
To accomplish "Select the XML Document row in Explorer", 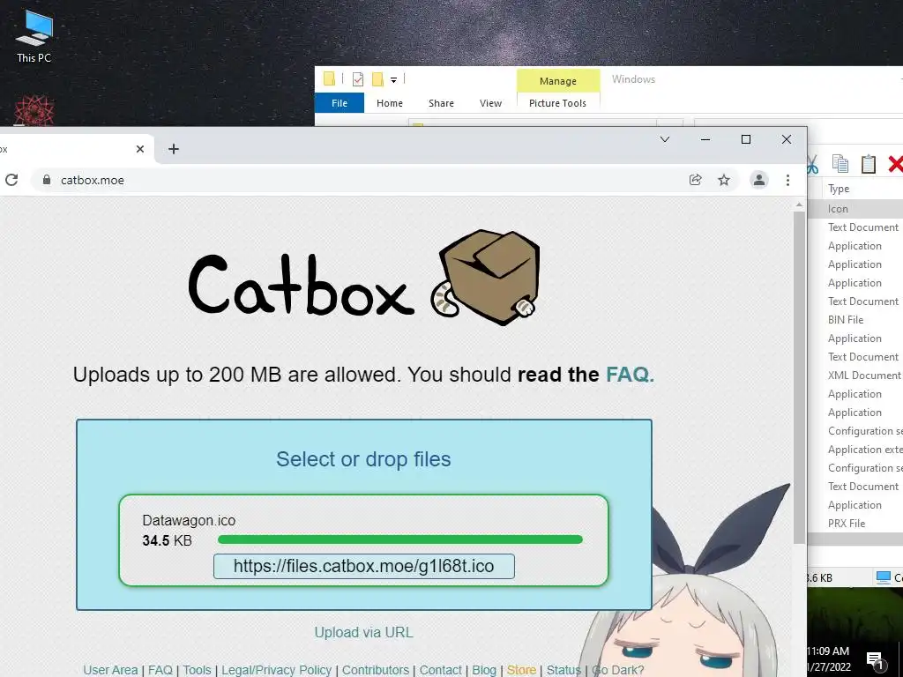I will click(x=855, y=376).
